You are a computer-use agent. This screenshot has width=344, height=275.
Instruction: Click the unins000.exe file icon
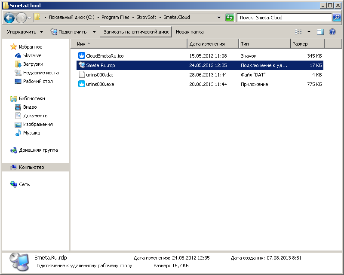[x=82, y=84]
